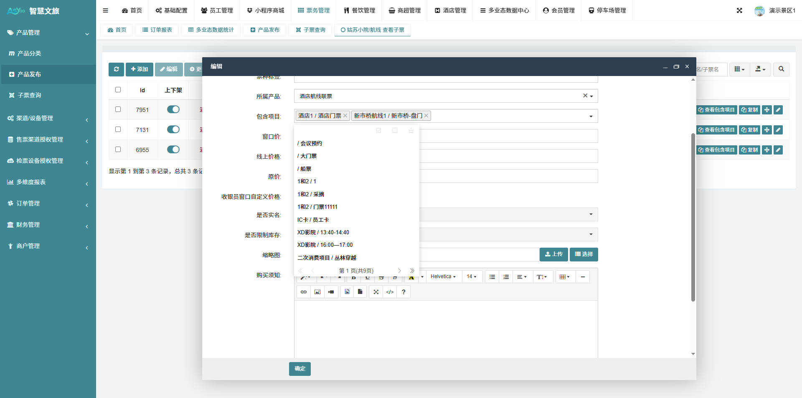Open 会员管理 top menu

tap(559, 10)
